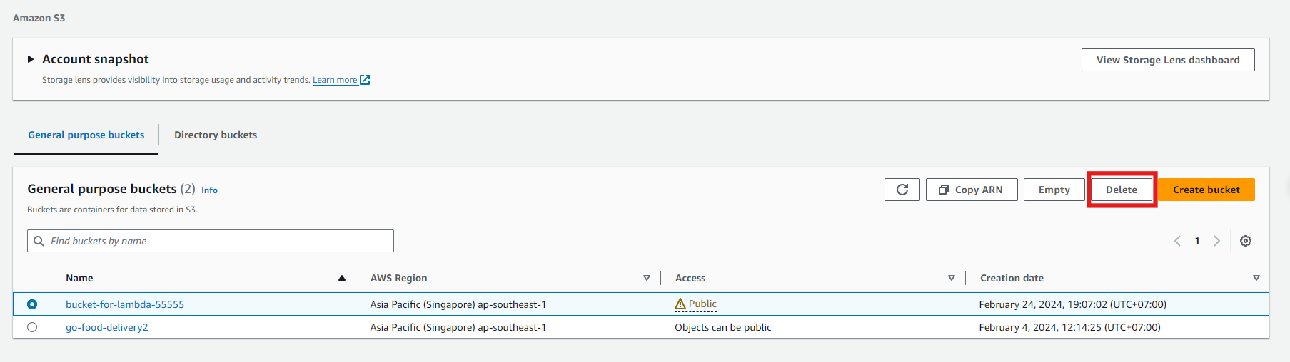Go to previous page arrow
The width and height of the screenshot is (1290, 362).
[x=1177, y=241]
